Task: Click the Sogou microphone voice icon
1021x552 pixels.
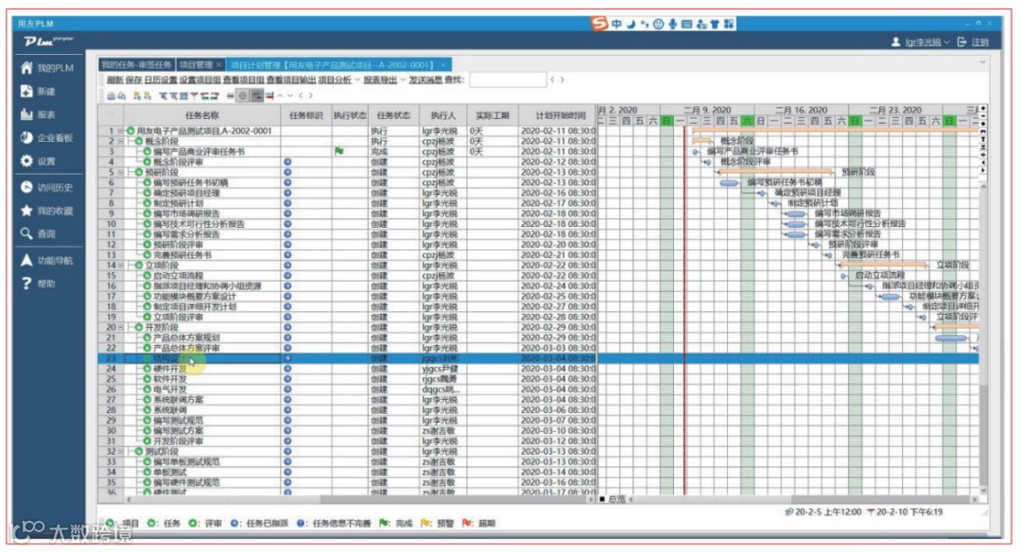Action: click(673, 24)
